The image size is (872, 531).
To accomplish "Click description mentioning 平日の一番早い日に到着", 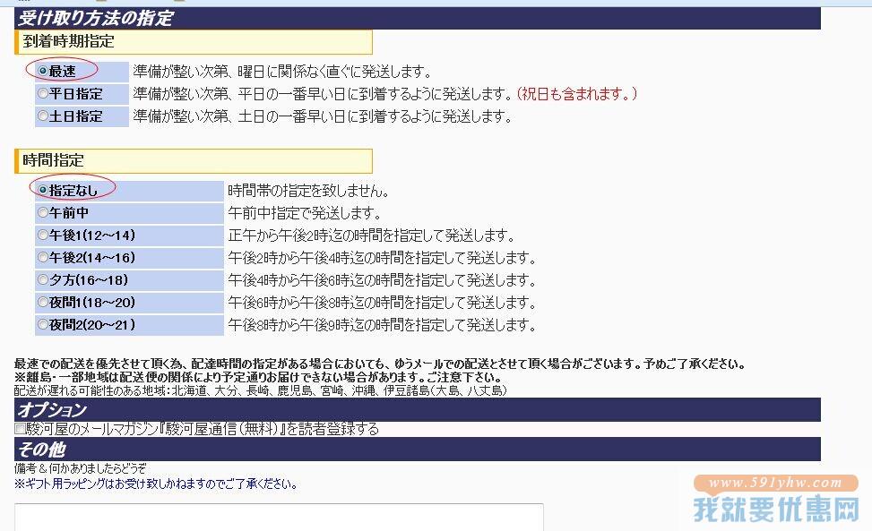I will pyautogui.click(x=322, y=94).
